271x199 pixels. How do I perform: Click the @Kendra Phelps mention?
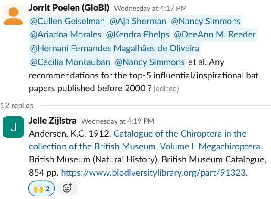point(137,35)
